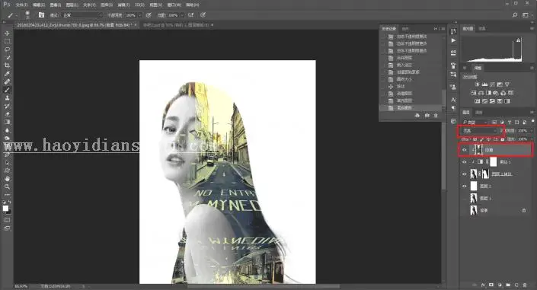
Task: Select the background layer thumbnail at bottom
Action: coord(474,211)
